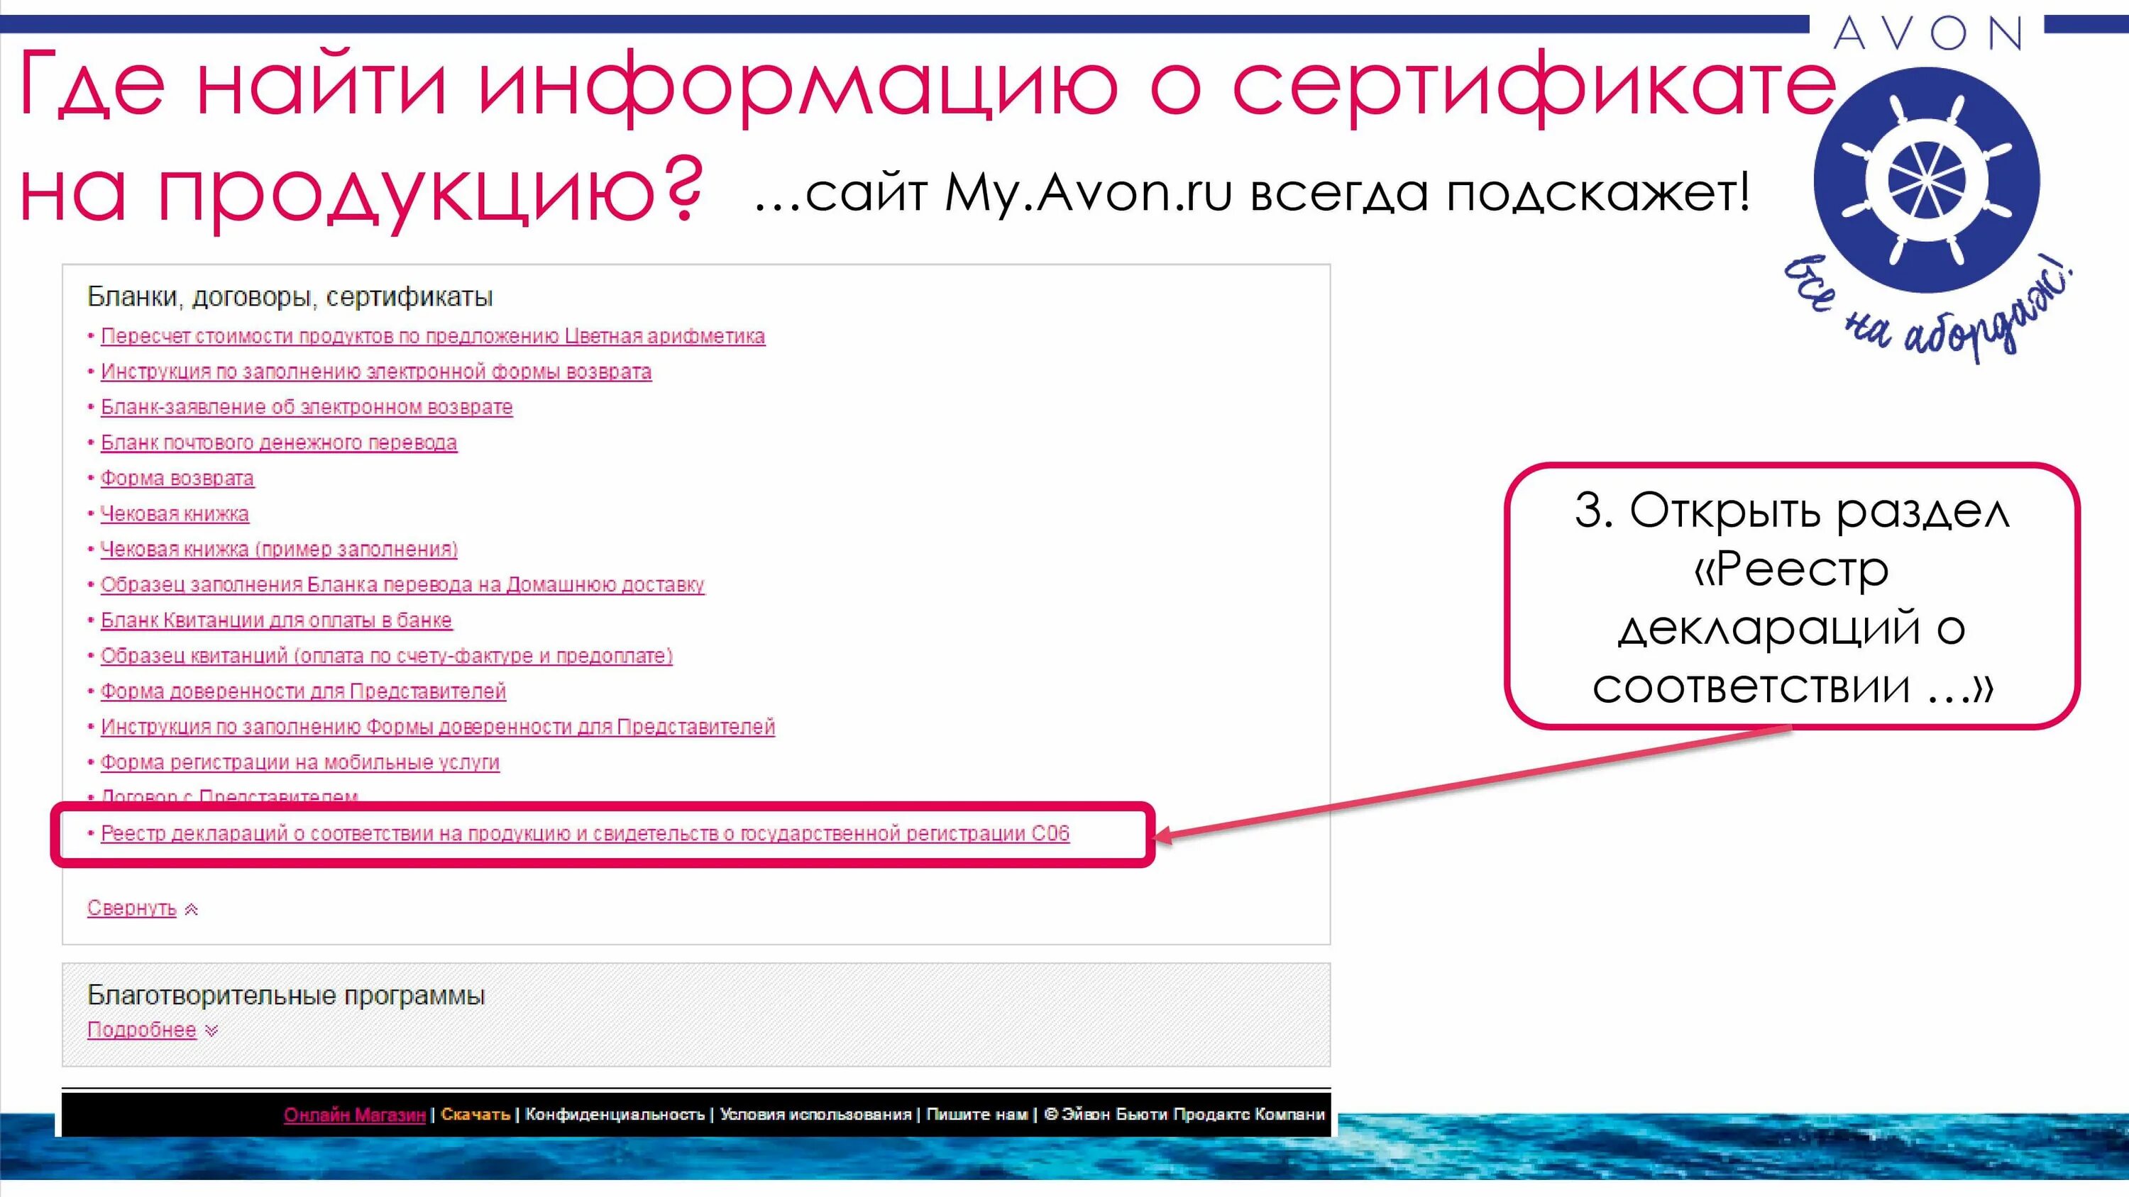The width and height of the screenshot is (2129, 1197).
Task: Open Бланк почтового денежного перевода link
Action: [x=278, y=442]
